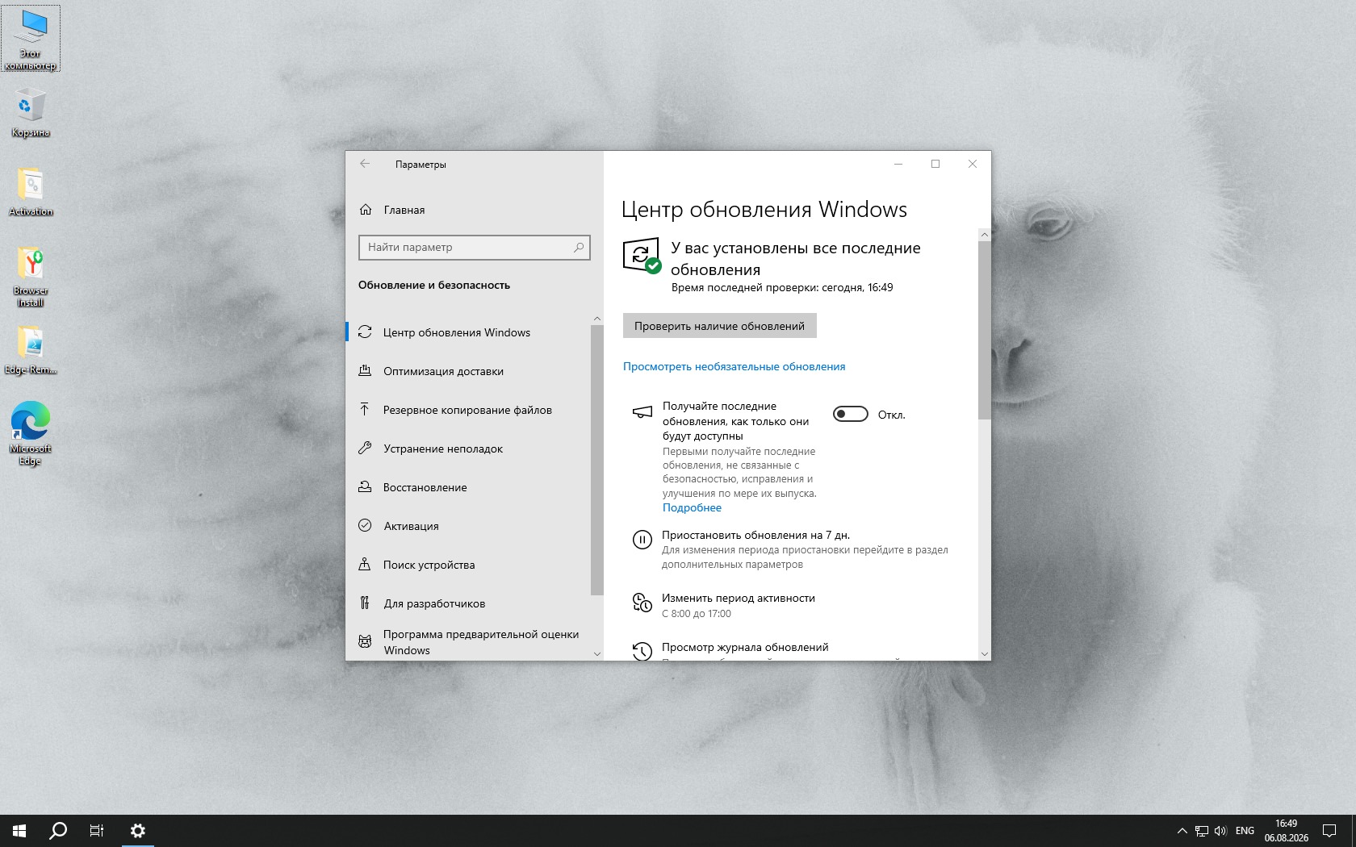Click the volume speaker tray icon
The height and width of the screenshot is (847, 1356).
pyautogui.click(x=1220, y=831)
